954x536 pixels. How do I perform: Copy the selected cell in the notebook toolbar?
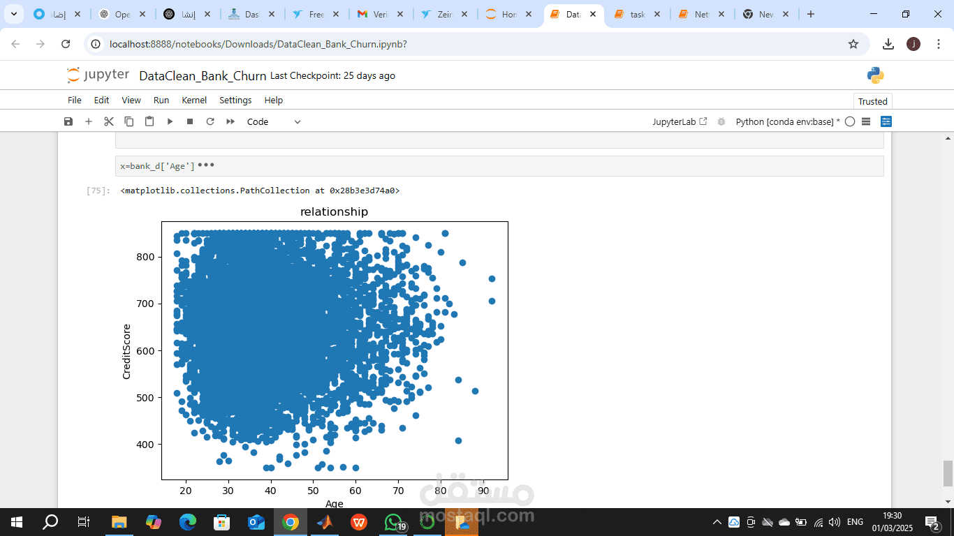[x=129, y=121]
